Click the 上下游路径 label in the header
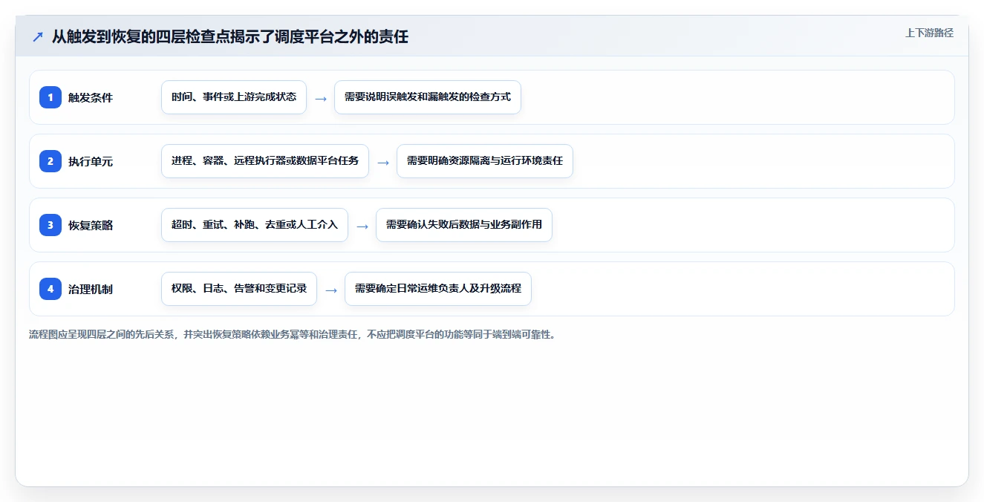Screen dimensions: 984x502 click(929, 33)
